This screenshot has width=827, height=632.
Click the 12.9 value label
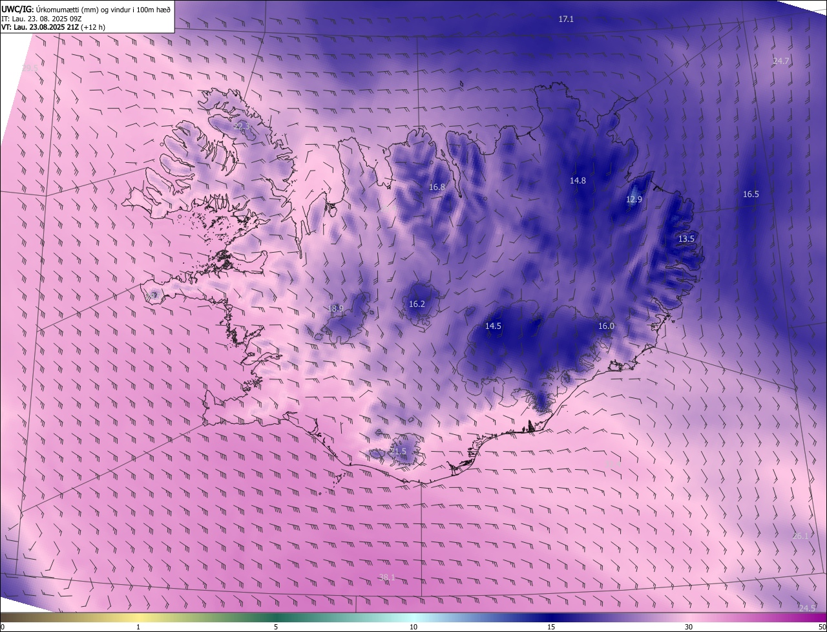[634, 200]
